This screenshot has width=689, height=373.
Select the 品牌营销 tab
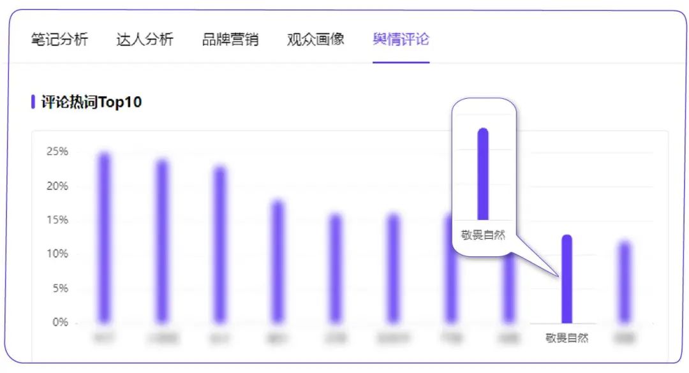(x=230, y=40)
